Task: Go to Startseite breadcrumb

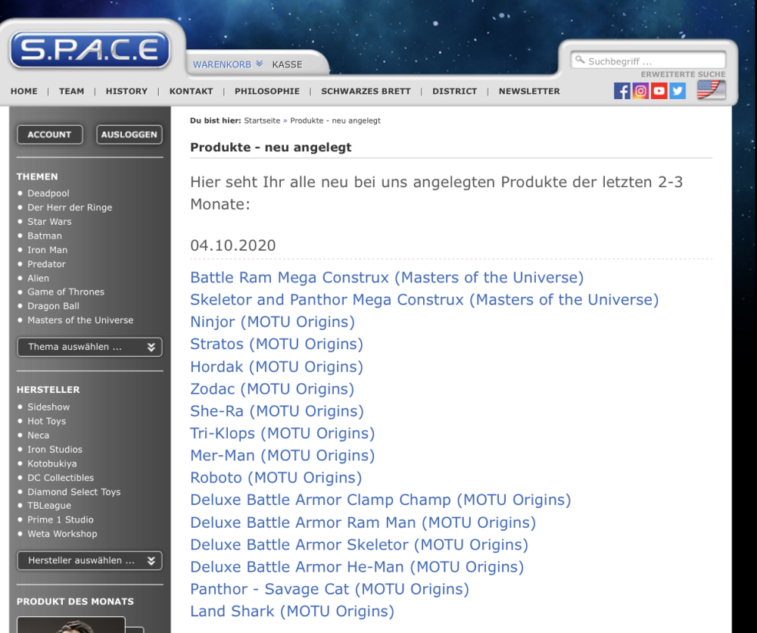Action: tap(262, 120)
